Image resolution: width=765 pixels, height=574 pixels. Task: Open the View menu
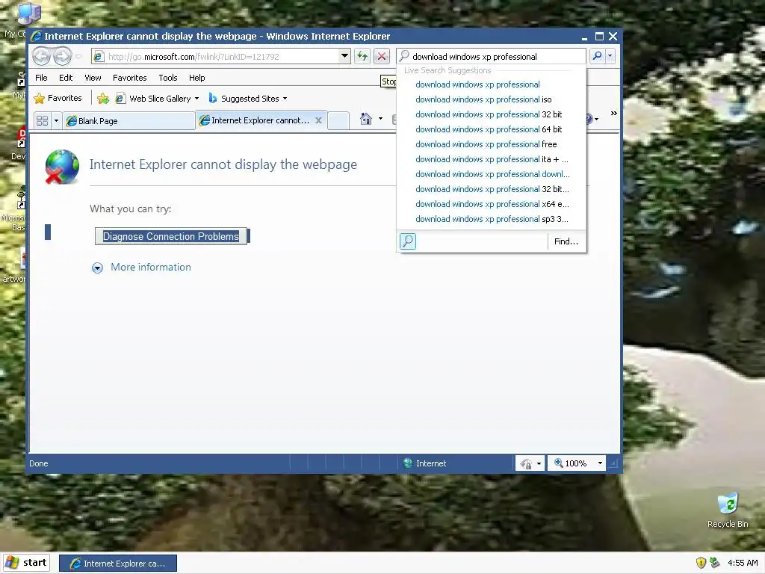93,78
